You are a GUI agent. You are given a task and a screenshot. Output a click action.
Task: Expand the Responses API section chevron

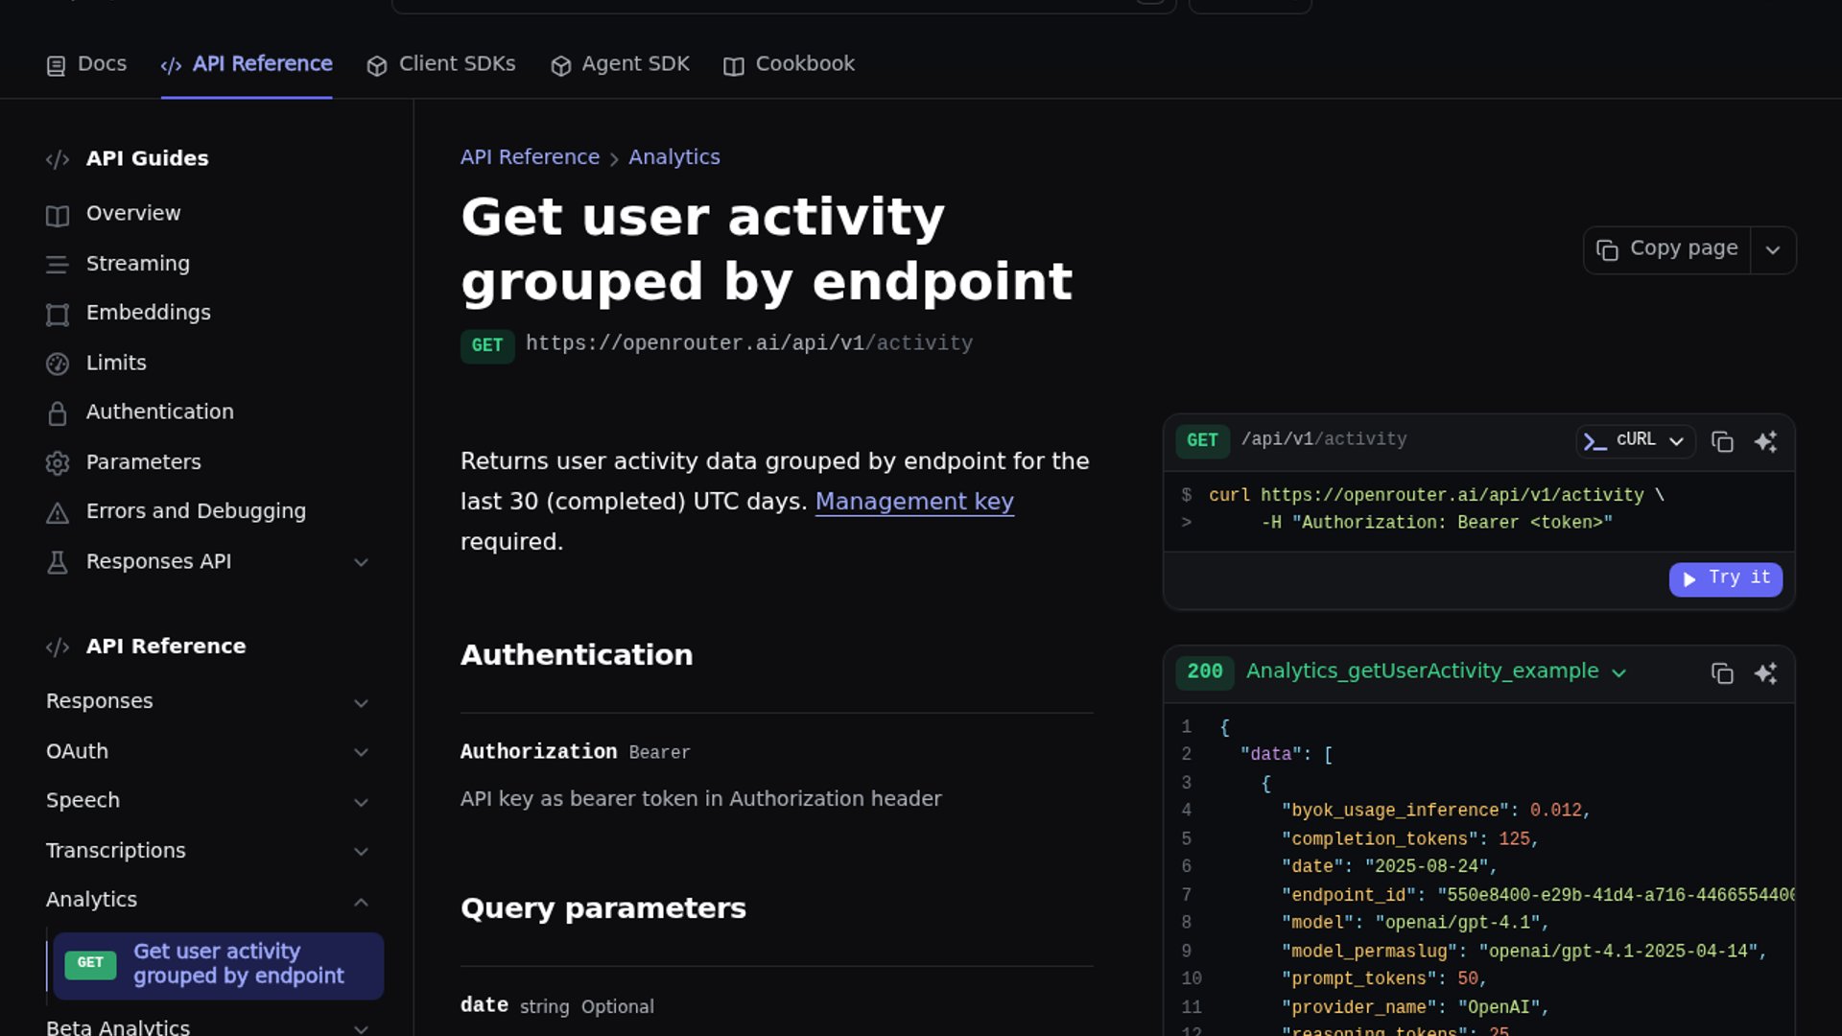point(362,562)
